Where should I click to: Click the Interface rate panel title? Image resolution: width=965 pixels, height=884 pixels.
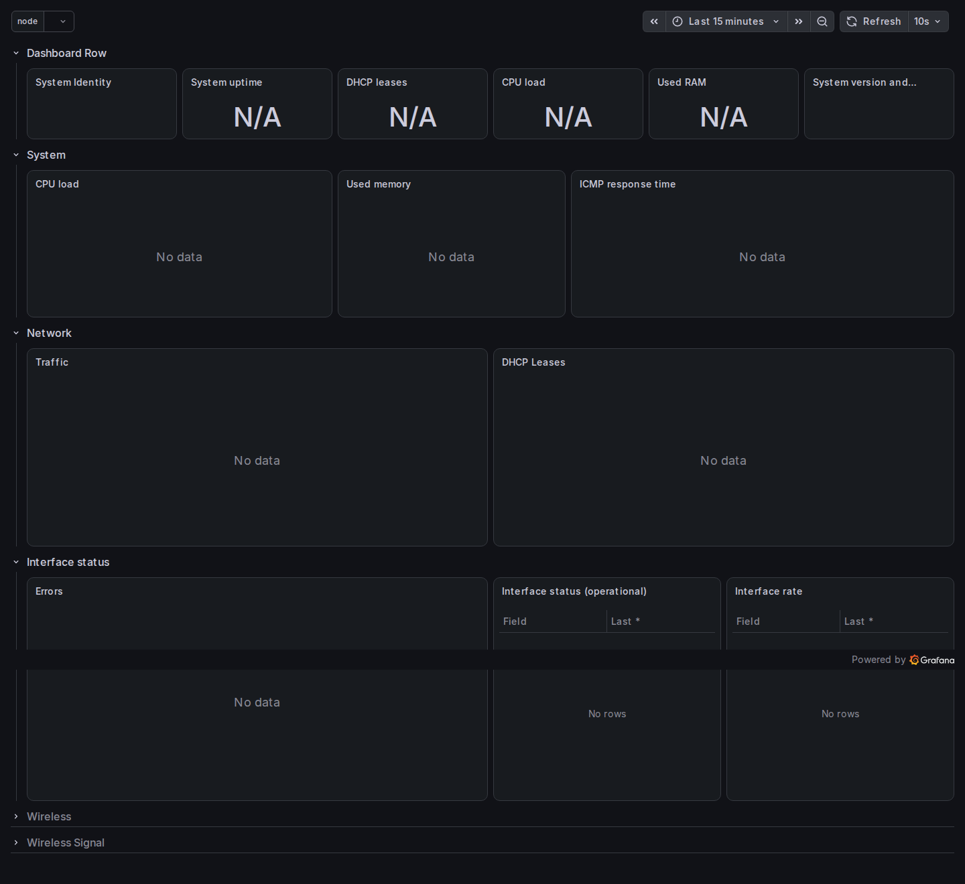pos(769,591)
